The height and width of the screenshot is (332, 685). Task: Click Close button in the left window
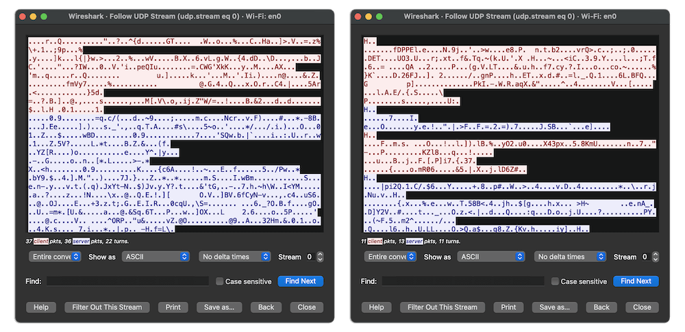(307, 307)
